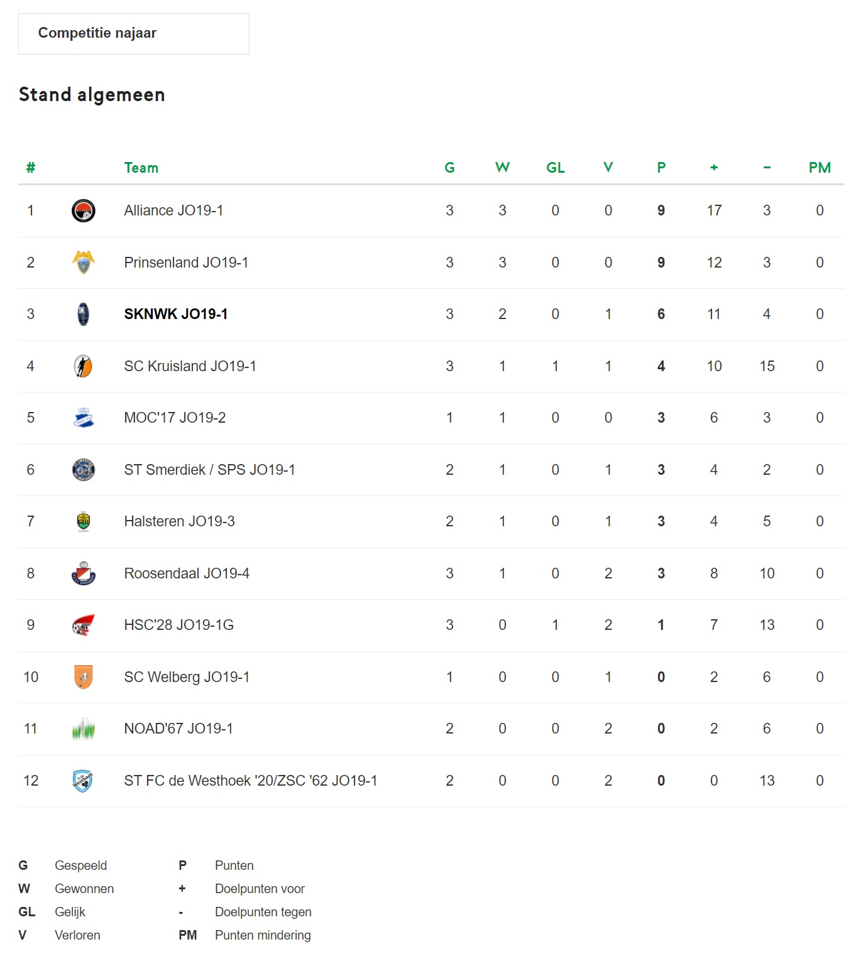Click the SKNWK JO19-1 club logo
This screenshot has height=959, width=861.
point(84,314)
